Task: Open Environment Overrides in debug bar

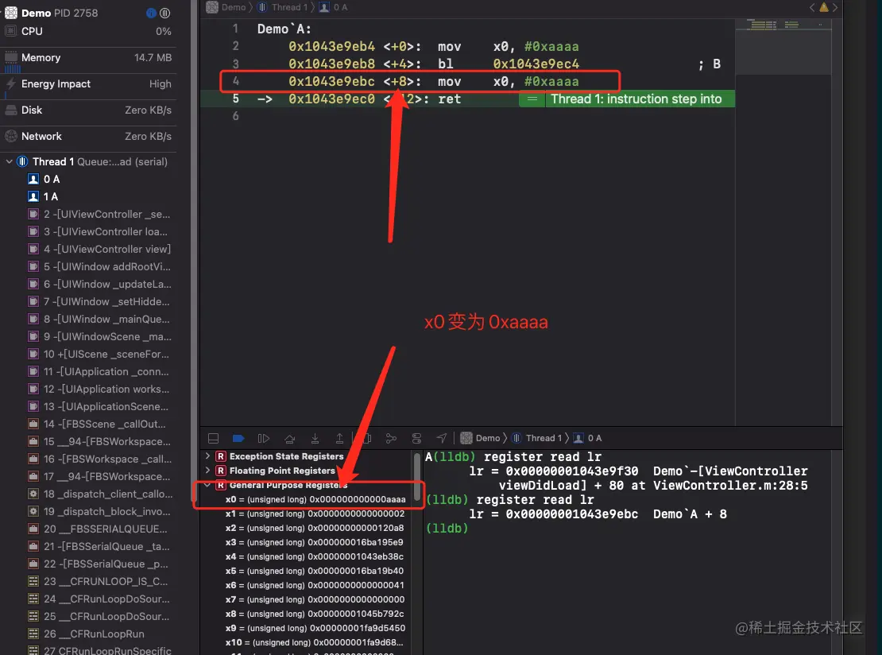Action: point(417,438)
